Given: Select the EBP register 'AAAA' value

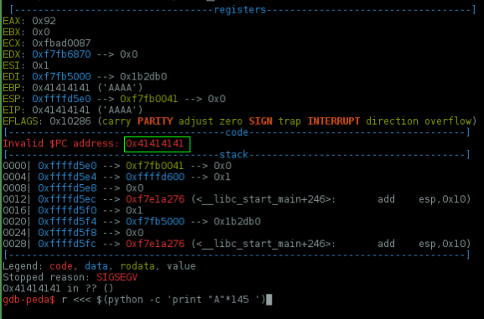Looking at the screenshot, I should click(x=121, y=88).
